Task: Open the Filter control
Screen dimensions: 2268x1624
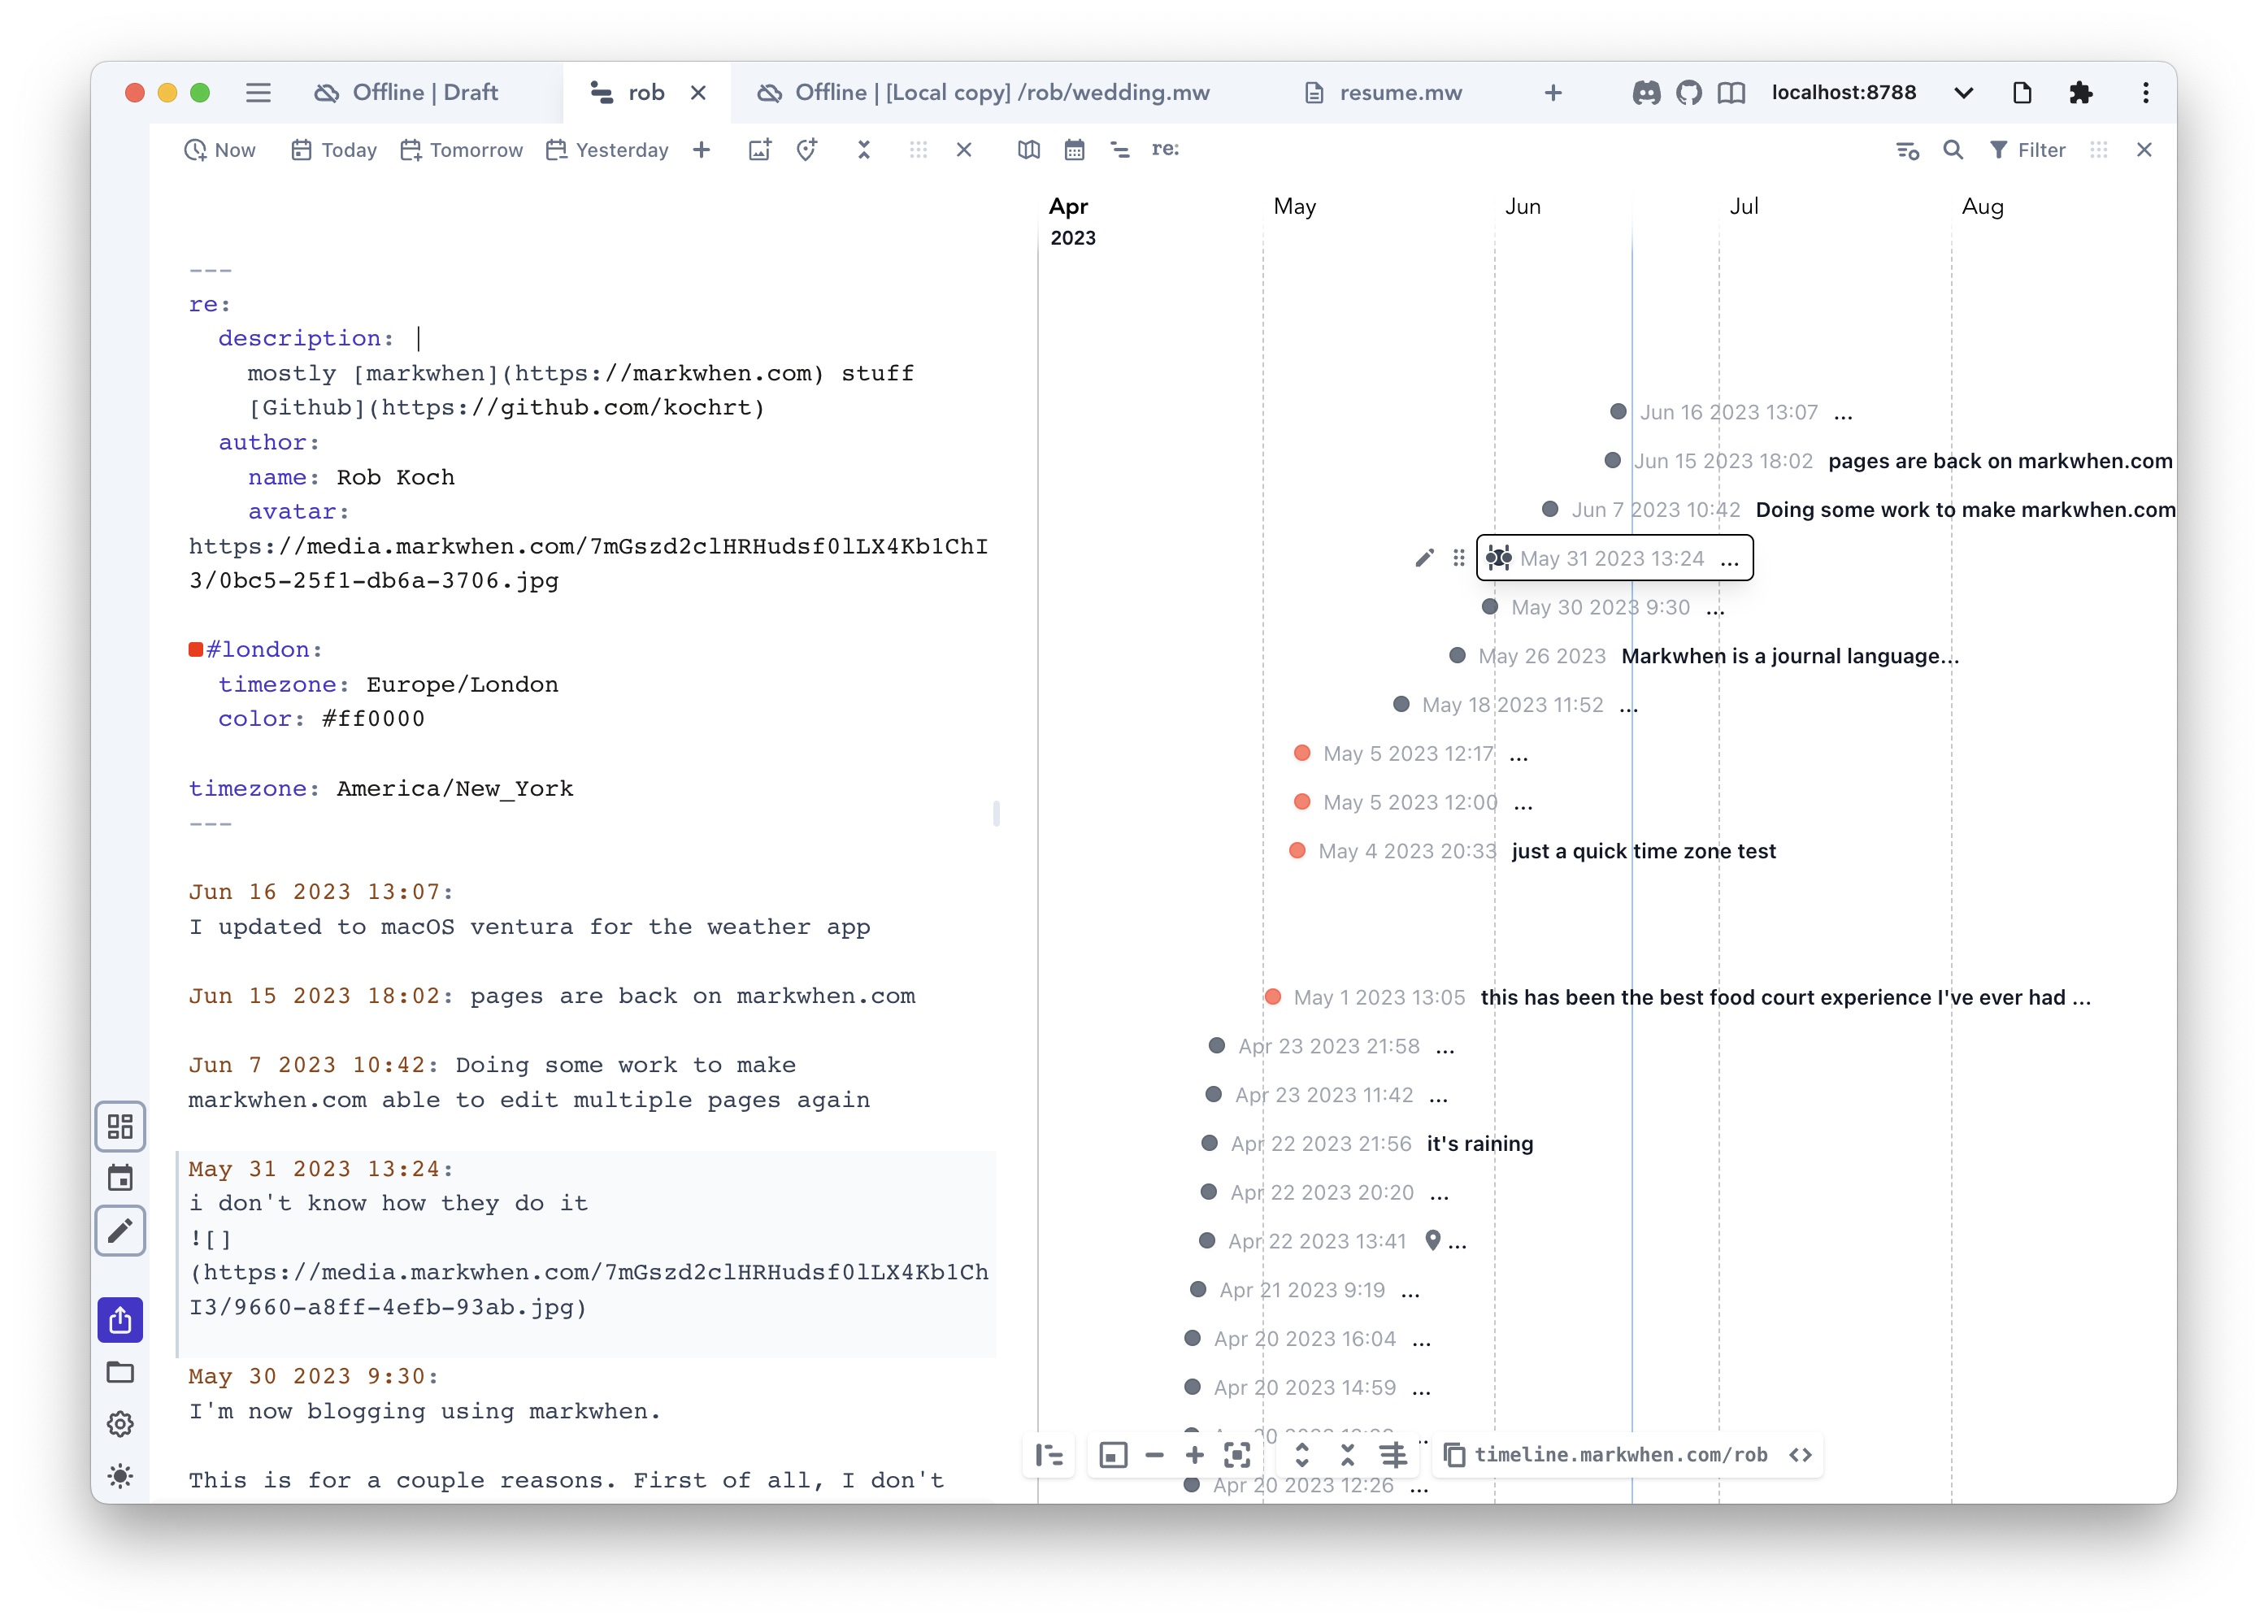Action: (x=2027, y=150)
